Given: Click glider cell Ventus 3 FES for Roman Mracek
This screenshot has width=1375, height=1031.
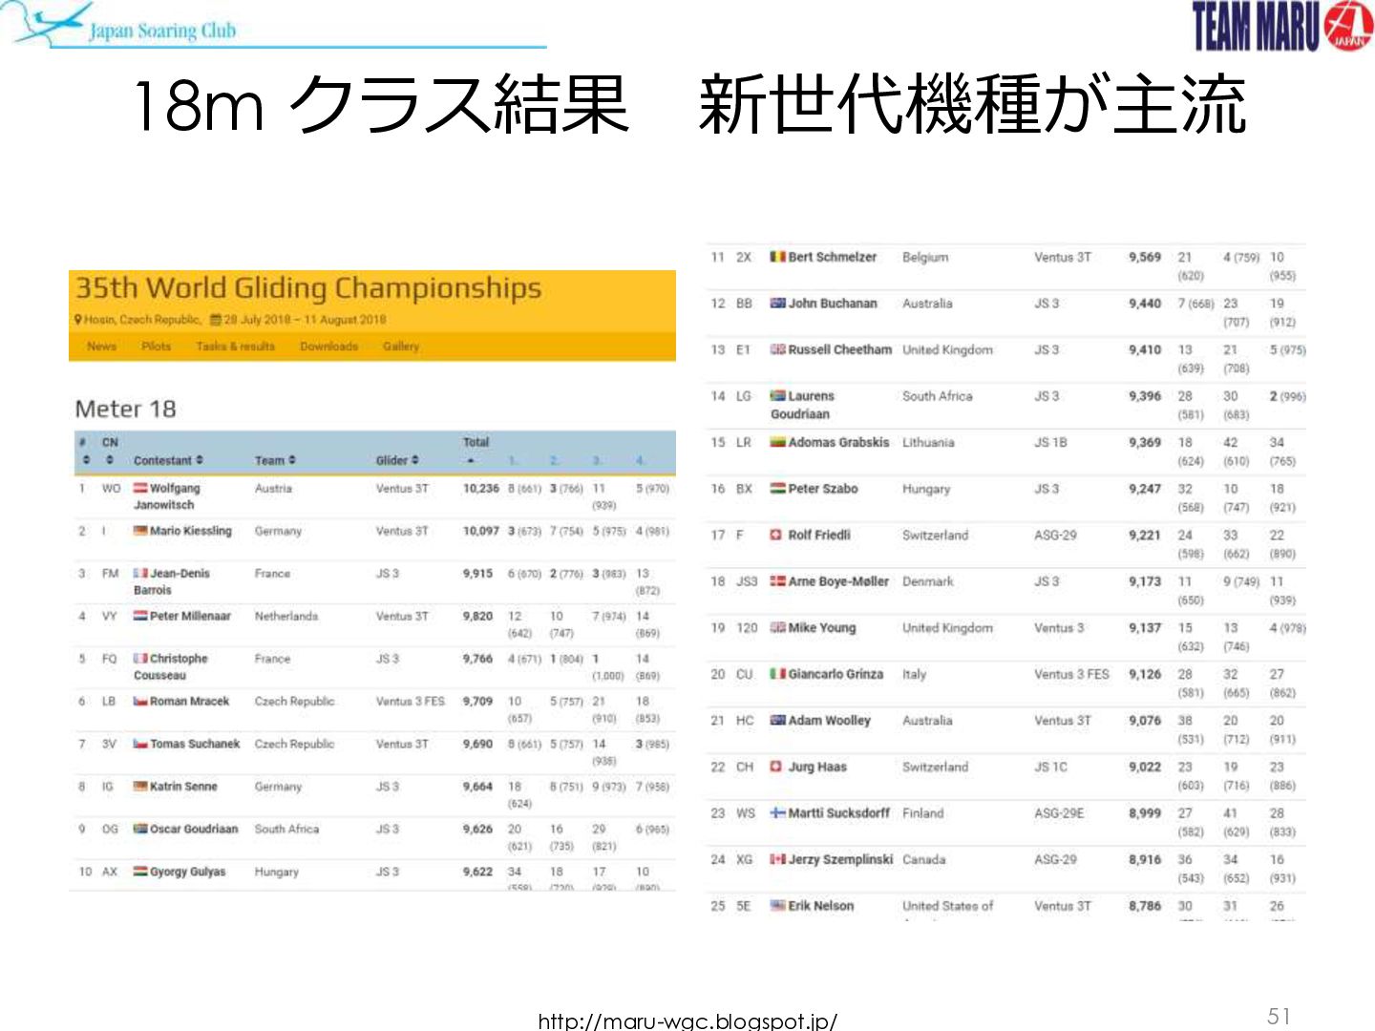Looking at the screenshot, I should click(x=411, y=701).
